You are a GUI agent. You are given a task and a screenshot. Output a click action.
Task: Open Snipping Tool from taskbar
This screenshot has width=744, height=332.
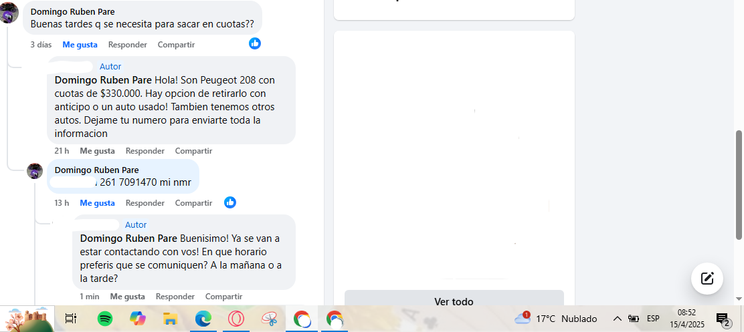click(269, 319)
